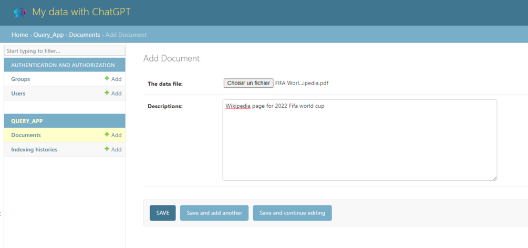Click the plus icon beside Documents
The image size is (528, 248).
click(x=107, y=135)
